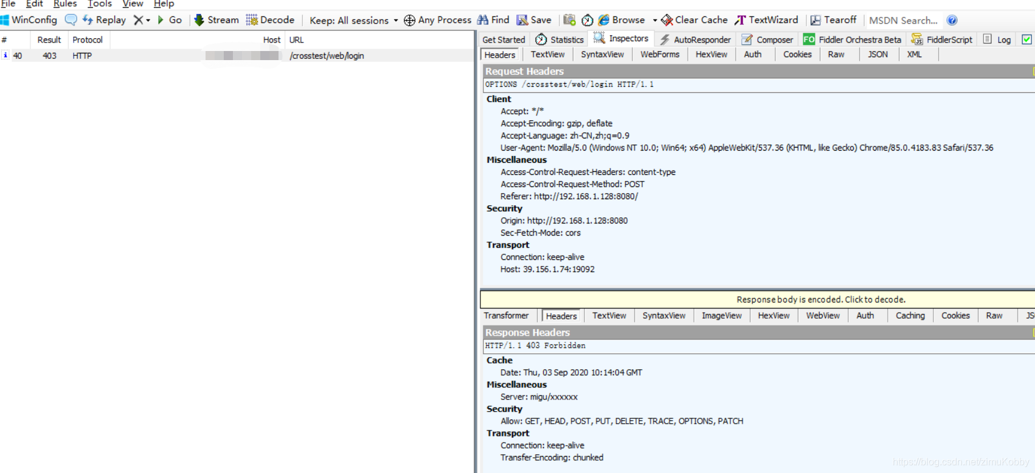
Task: Open the AutoResponder tab
Action: click(x=695, y=39)
